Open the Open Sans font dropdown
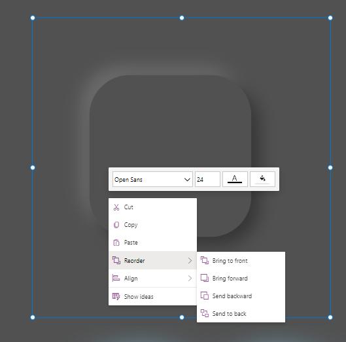 (152, 179)
